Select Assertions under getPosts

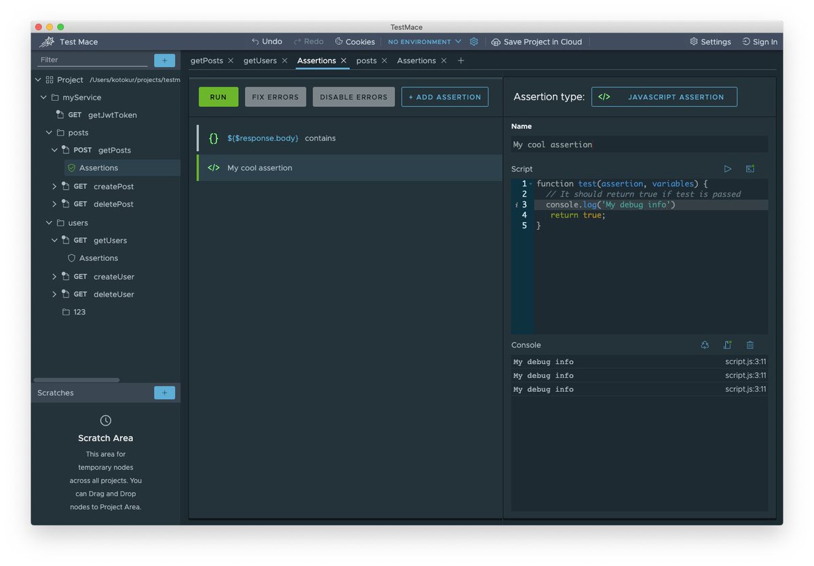pyautogui.click(x=98, y=168)
